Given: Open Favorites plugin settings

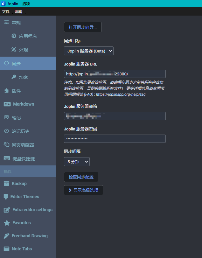Looking at the screenshot, I should (28, 223).
